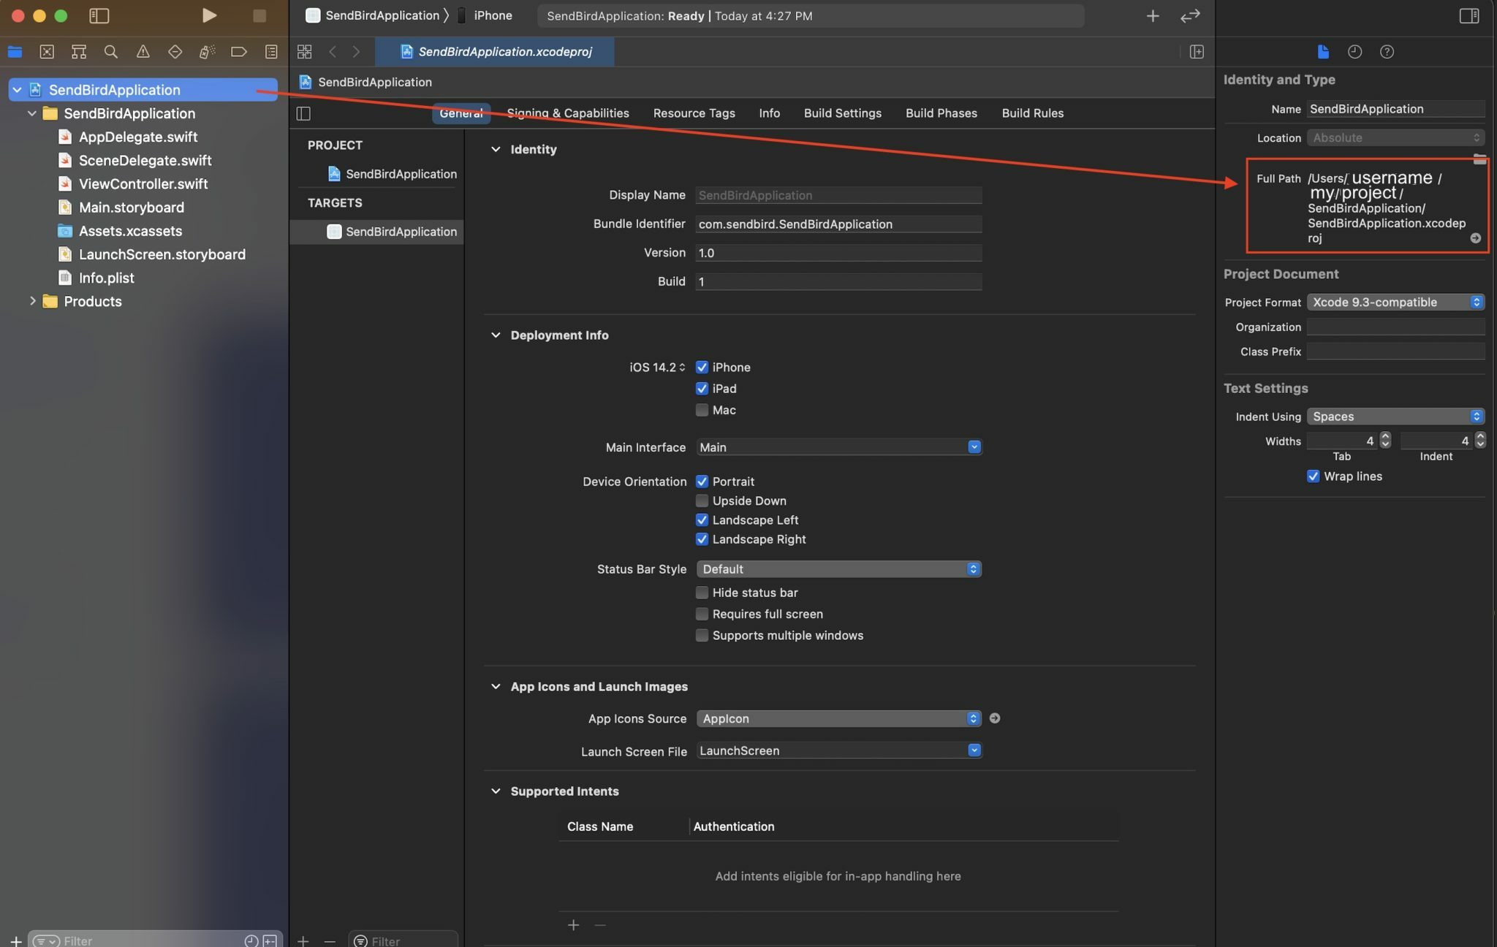Toggle the navigator sidebar in the toolbar
Image resolution: width=1497 pixels, height=947 pixels.
[99, 15]
